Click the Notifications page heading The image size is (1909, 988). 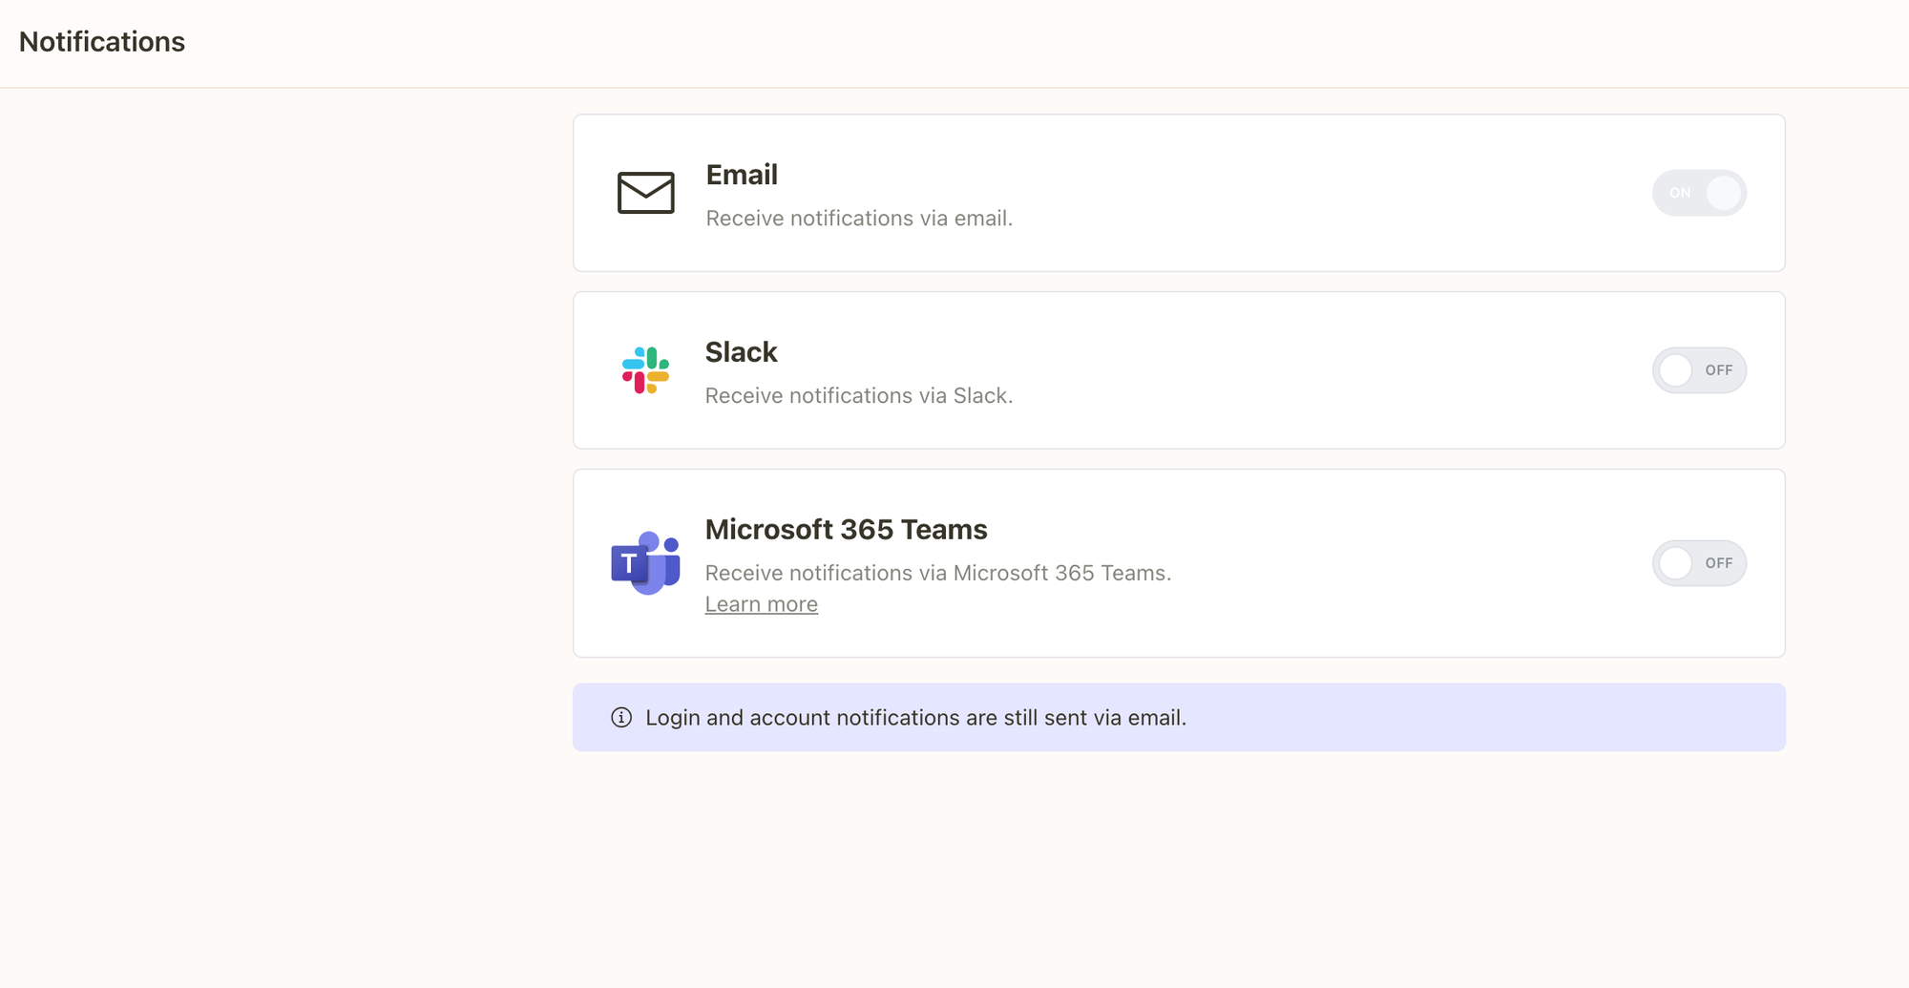[102, 42]
